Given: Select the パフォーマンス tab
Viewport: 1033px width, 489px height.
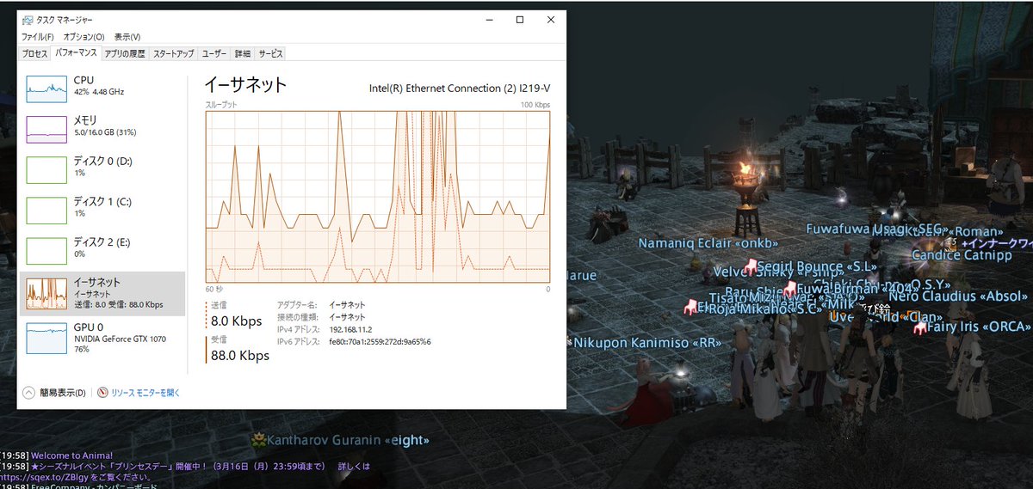Looking at the screenshot, I should tap(75, 53).
